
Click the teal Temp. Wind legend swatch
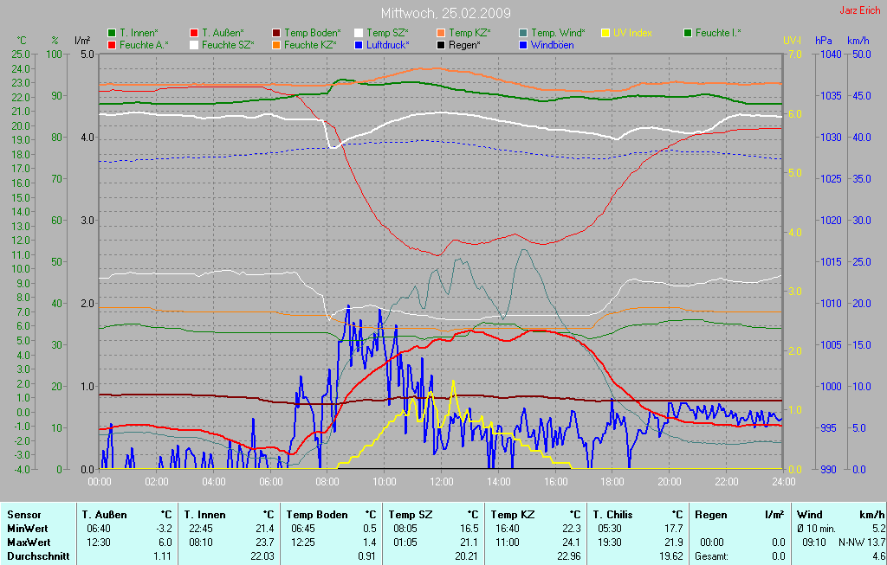pyautogui.click(x=523, y=33)
